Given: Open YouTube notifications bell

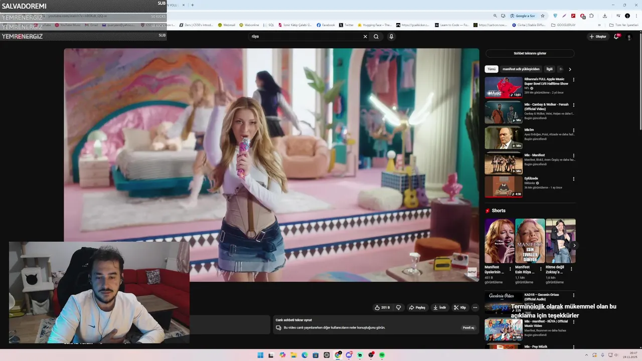Looking at the screenshot, I should [x=616, y=37].
